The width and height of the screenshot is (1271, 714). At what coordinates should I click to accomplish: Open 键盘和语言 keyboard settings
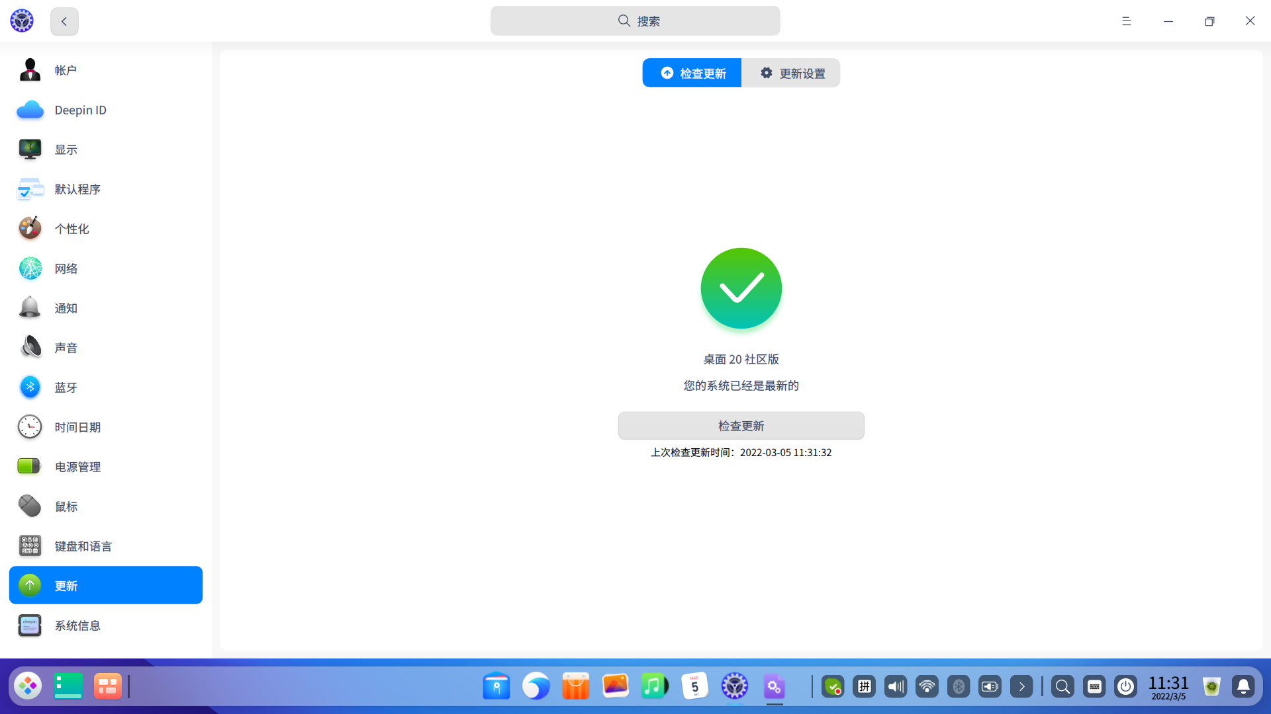coord(83,546)
